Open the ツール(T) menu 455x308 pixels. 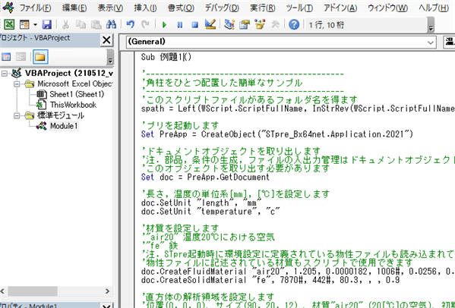click(299, 8)
